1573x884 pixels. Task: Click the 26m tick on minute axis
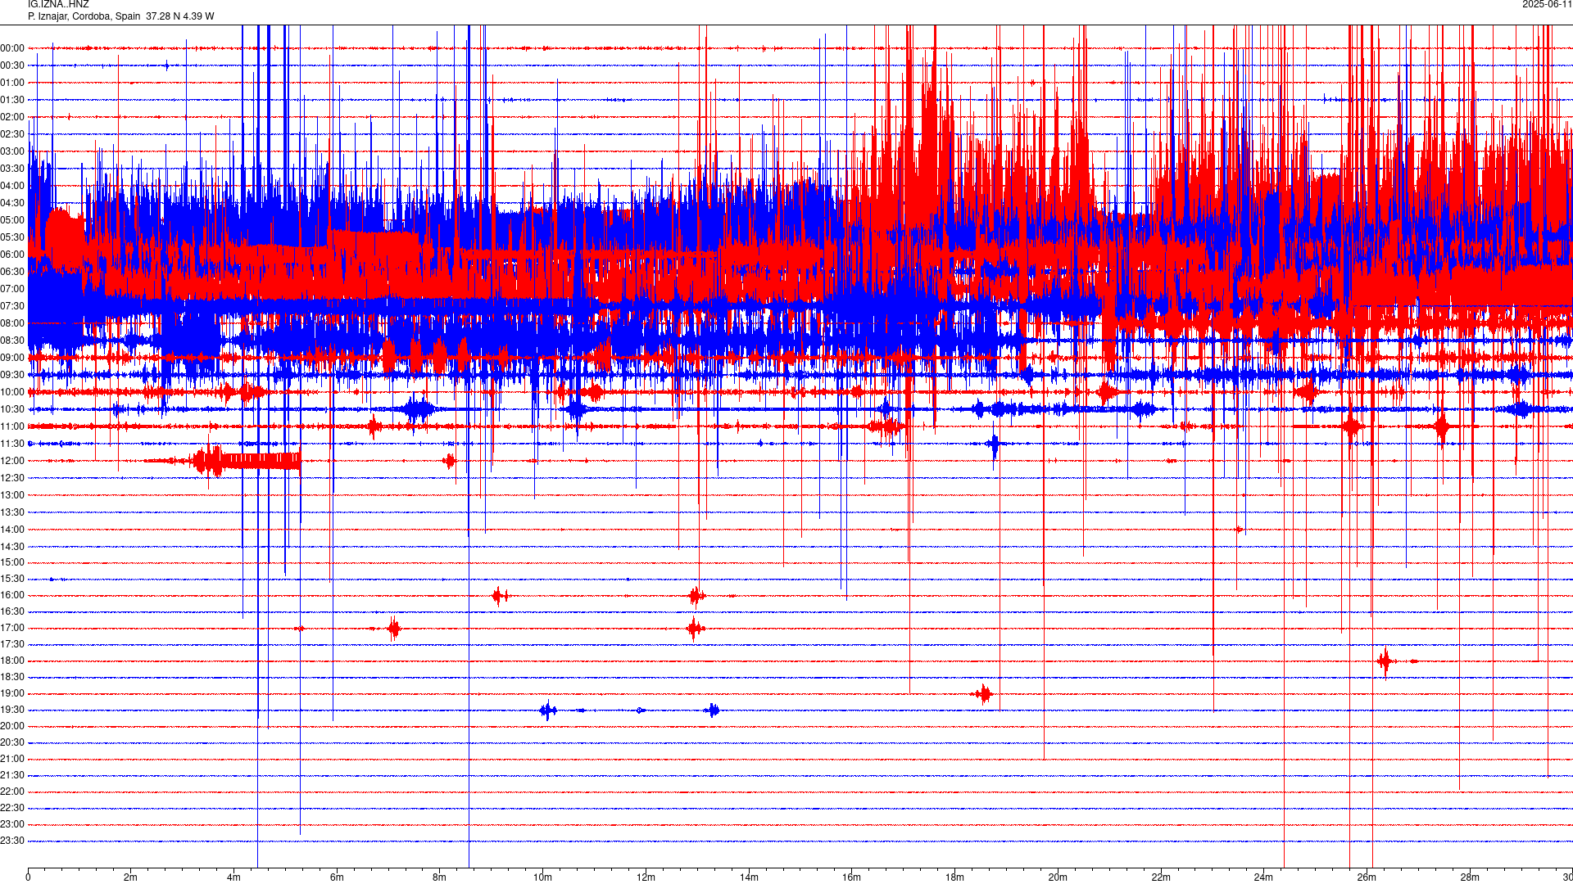coord(1367,877)
